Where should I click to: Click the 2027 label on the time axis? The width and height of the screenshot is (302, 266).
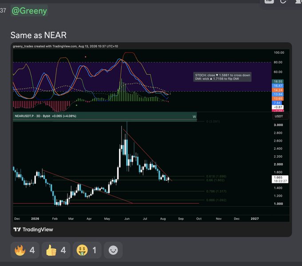coord(254,218)
